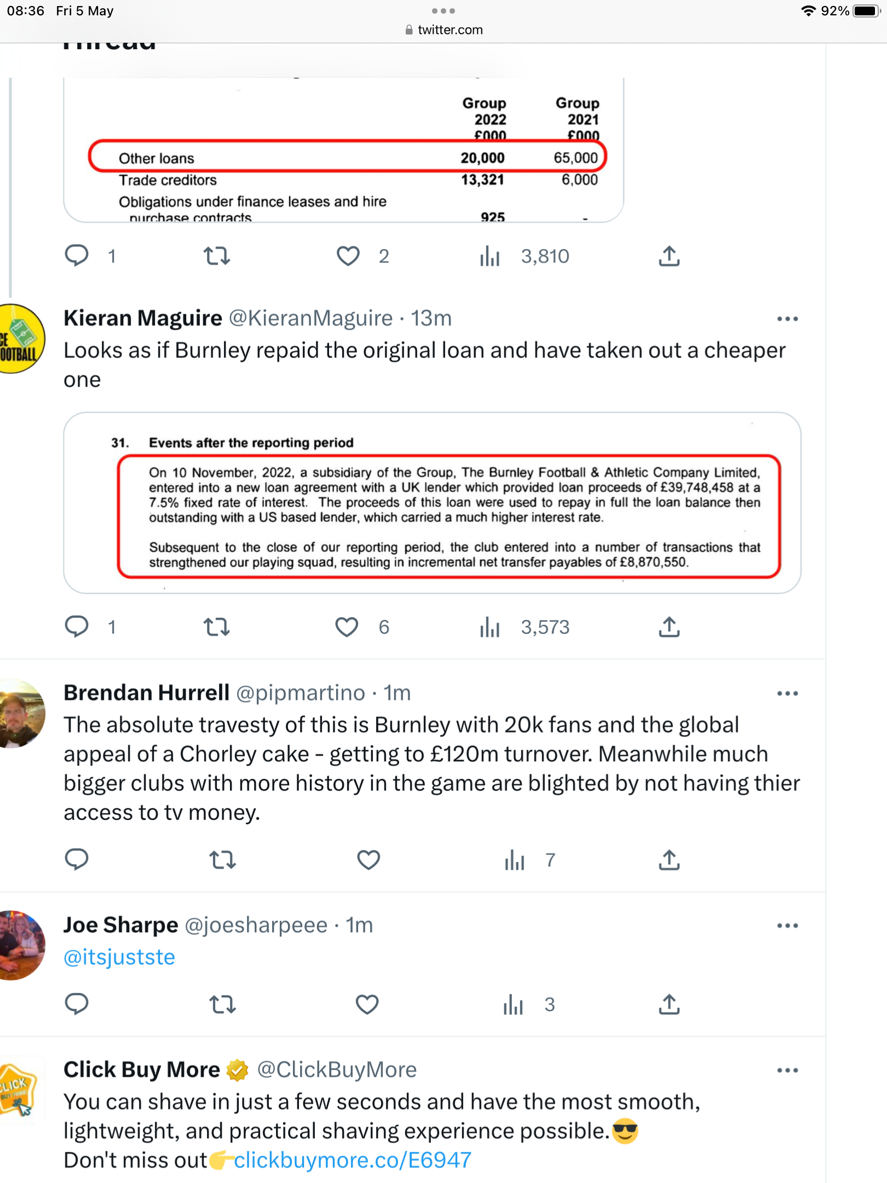Open more options on Brendan Hurrell's tweet

787,693
